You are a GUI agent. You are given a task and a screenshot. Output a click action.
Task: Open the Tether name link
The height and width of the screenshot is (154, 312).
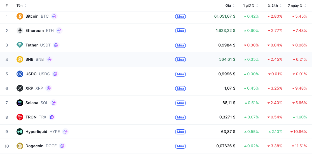pos(32,45)
